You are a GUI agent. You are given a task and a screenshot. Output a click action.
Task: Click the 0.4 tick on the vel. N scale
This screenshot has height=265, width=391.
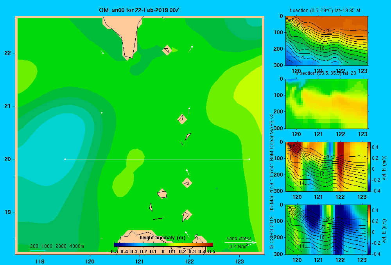pyautogui.click(x=375, y=147)
